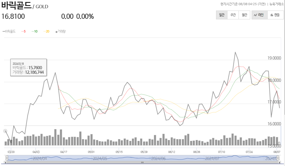Screen dimensions: 285x166
Task: Click the 16.0000 y-axis label
Action: click(x=274, y=124)
